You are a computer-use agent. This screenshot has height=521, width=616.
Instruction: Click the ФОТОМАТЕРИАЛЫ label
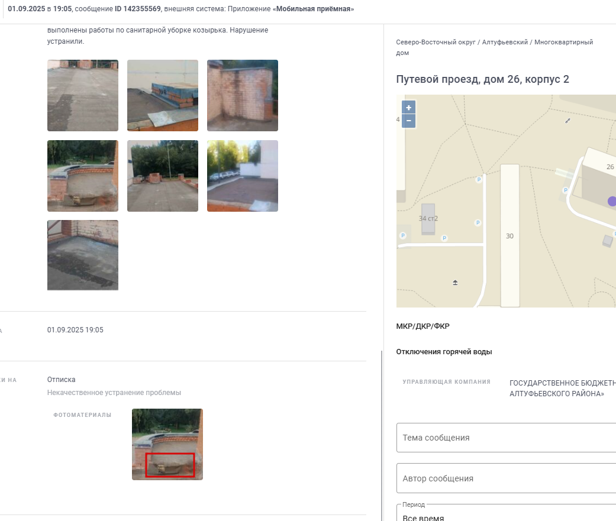[82, 415]
